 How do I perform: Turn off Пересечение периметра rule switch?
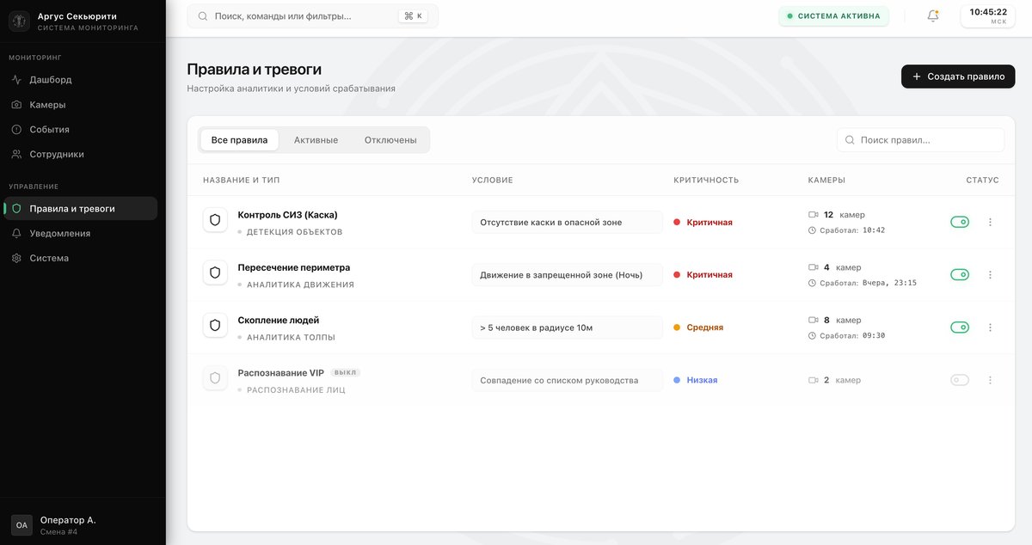[x=959, y=275]
